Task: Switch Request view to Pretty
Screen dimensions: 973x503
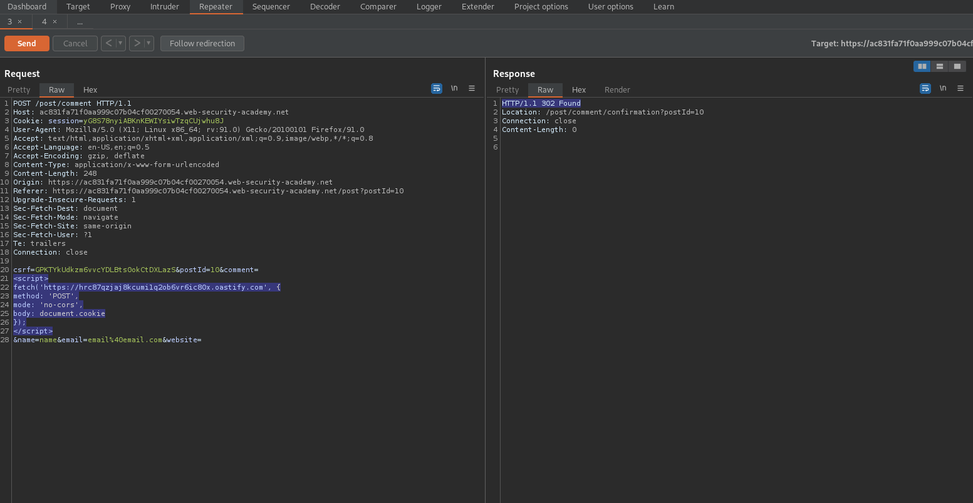Action: (19, 89)
